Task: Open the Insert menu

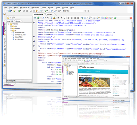Action: point(44,7)
